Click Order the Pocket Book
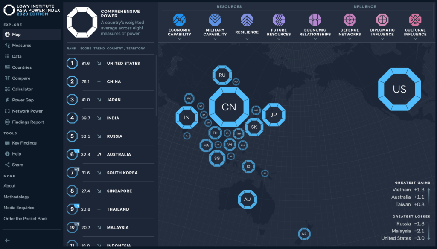 pyautogui.click(x=26, y=219)
